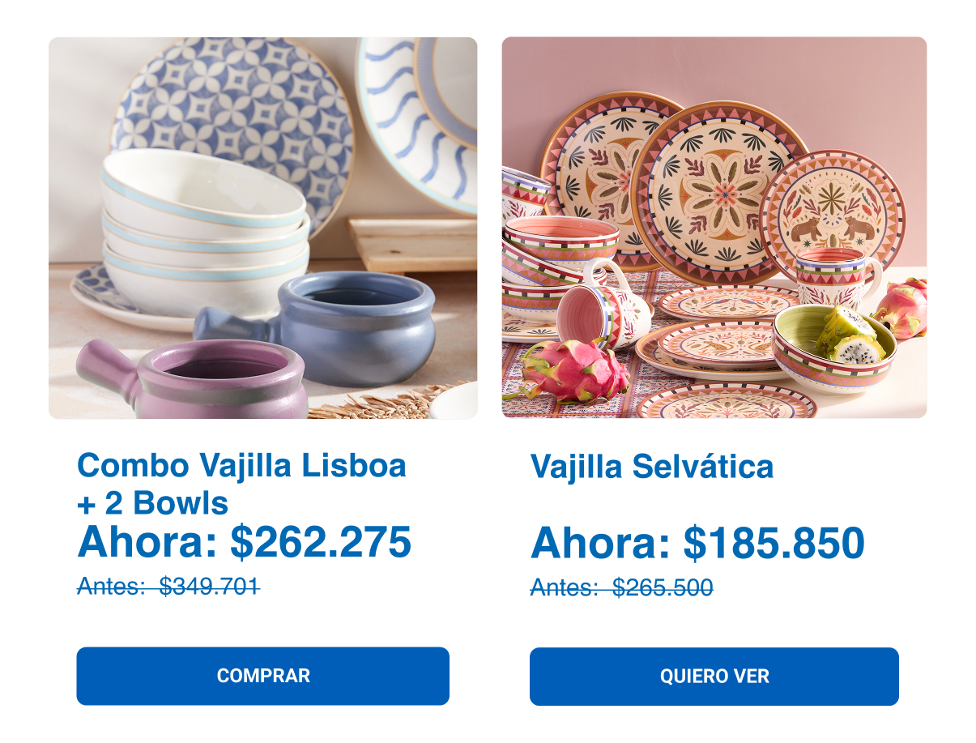The width and height of the screenshot is (976, 743).
Task: Click the crossed-out Antes: $265.500 price
Action: 622,587
